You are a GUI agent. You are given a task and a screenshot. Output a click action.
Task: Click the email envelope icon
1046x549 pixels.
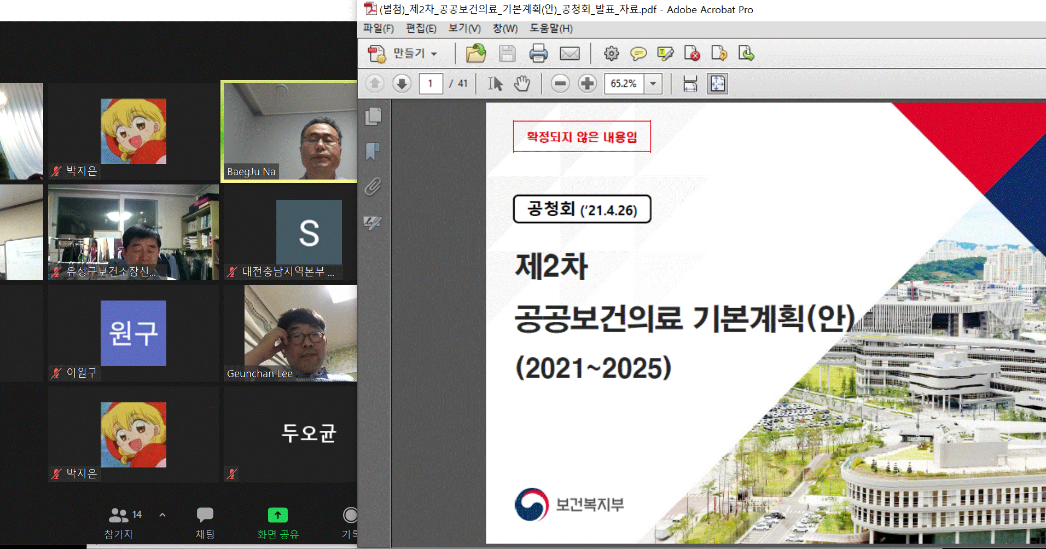coord(570,54)
